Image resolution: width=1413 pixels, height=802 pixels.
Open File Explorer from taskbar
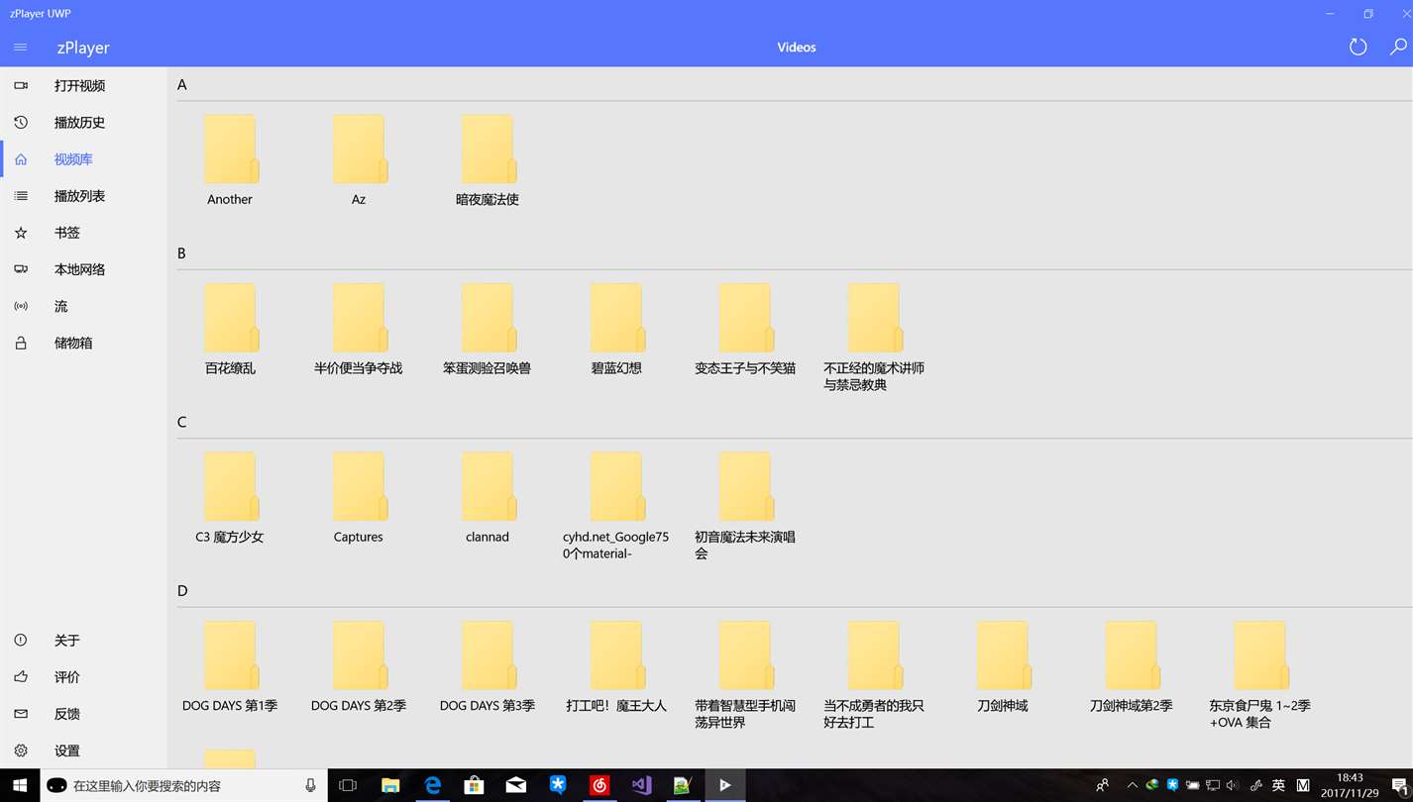[x=390, y=785]
